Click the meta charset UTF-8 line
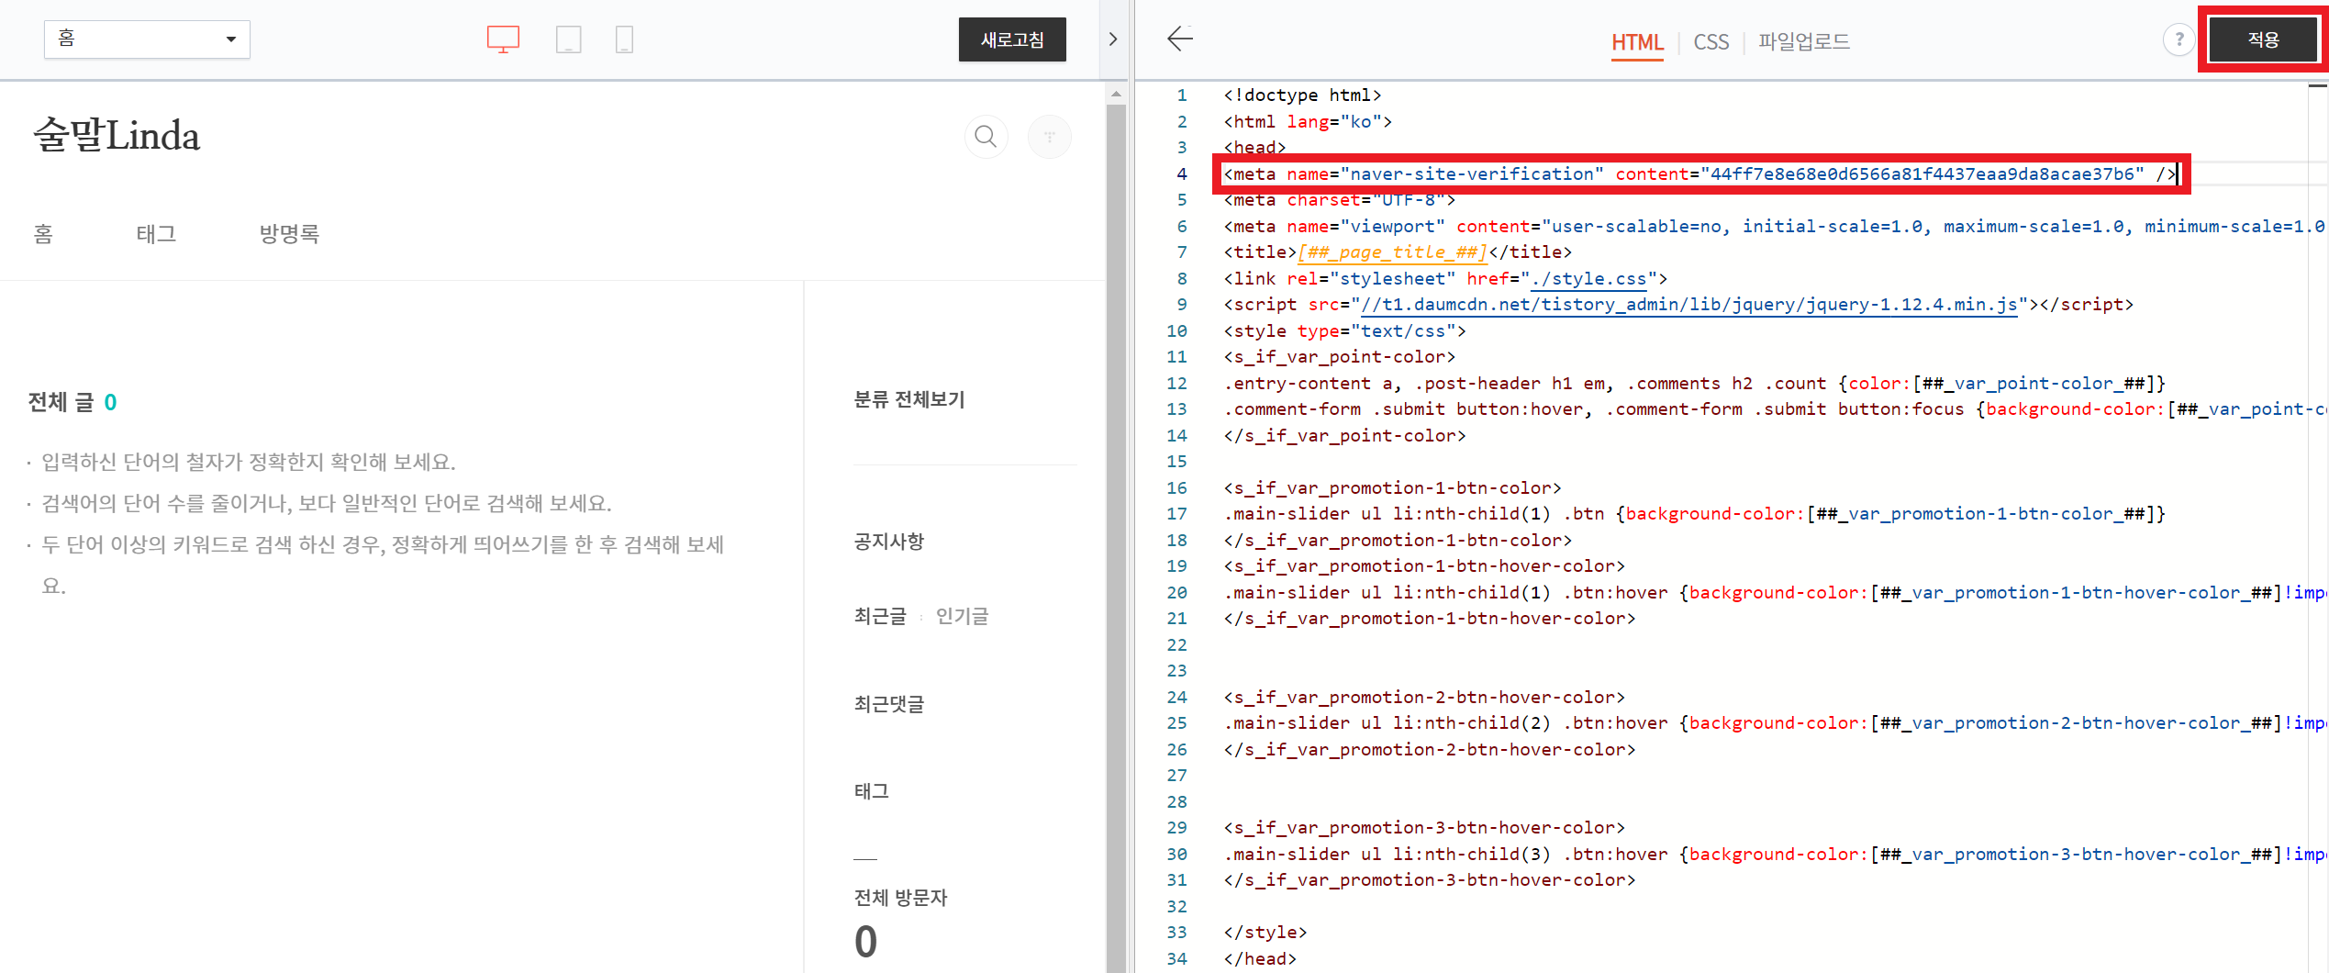The image size is (2329, 973). click(1339, 200)
